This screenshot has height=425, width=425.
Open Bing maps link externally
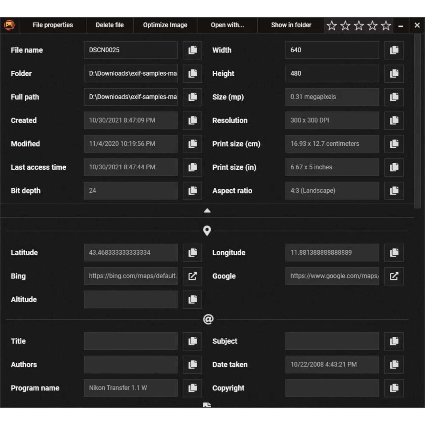(192, 276)
